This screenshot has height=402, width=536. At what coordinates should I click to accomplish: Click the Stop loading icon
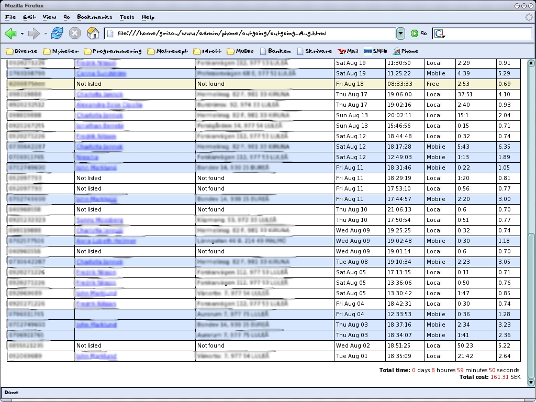pyautogui.click(x=75, y=33)
